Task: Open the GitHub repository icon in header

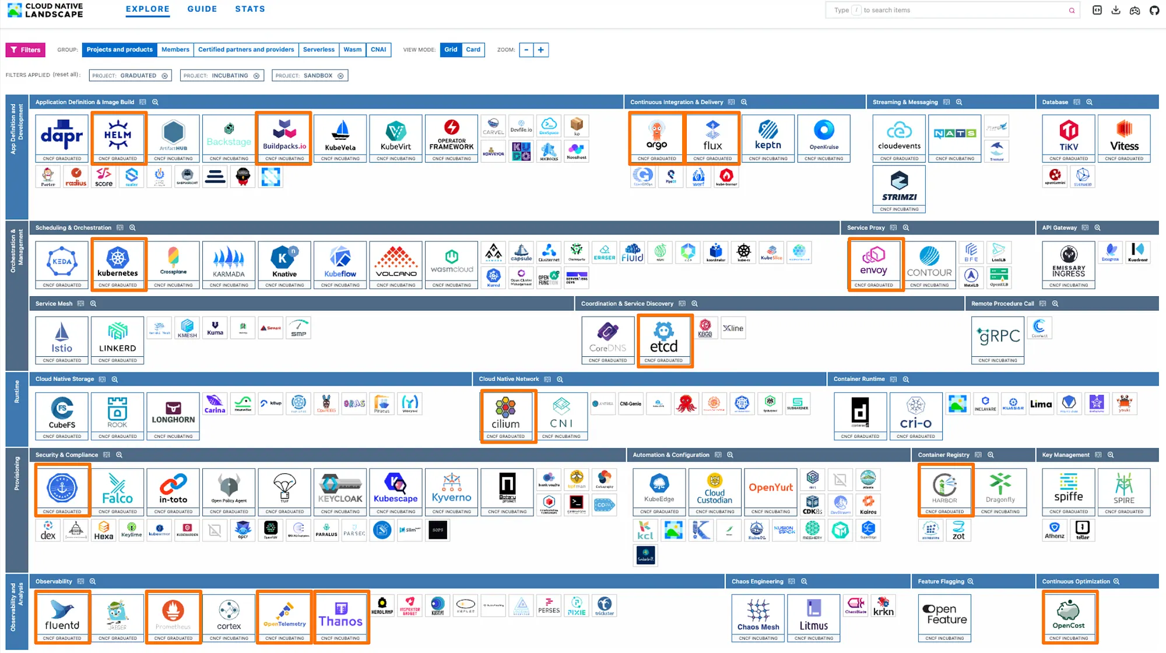Action: click(x=1154, y=10)
